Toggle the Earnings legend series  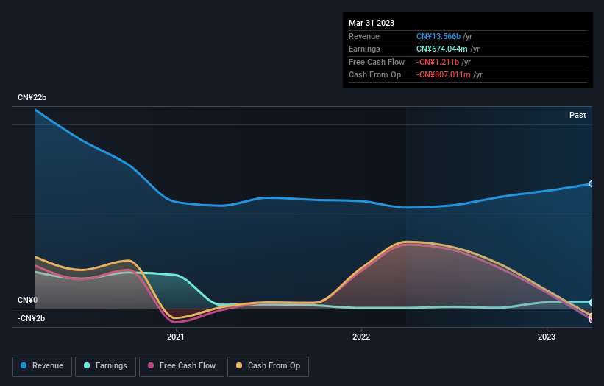pyautogui.click(x=105, y=366)
